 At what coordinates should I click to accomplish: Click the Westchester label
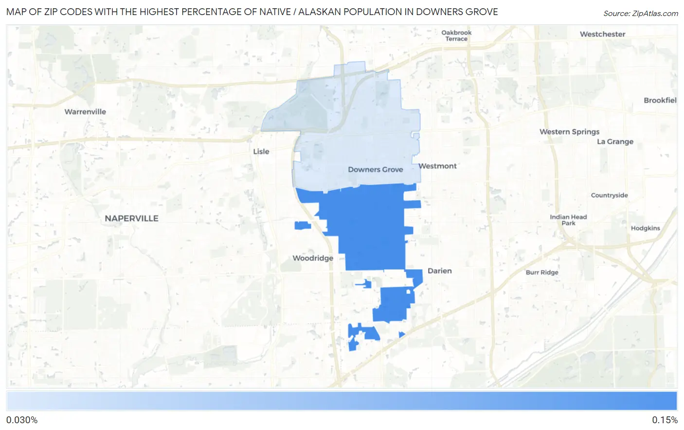(x=602, y=34)
